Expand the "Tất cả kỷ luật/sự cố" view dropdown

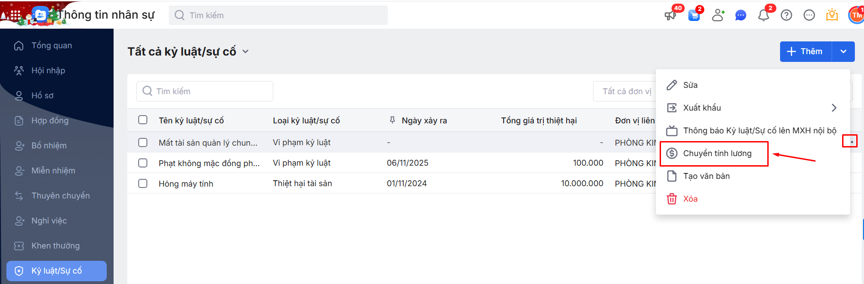pos(245,51)
